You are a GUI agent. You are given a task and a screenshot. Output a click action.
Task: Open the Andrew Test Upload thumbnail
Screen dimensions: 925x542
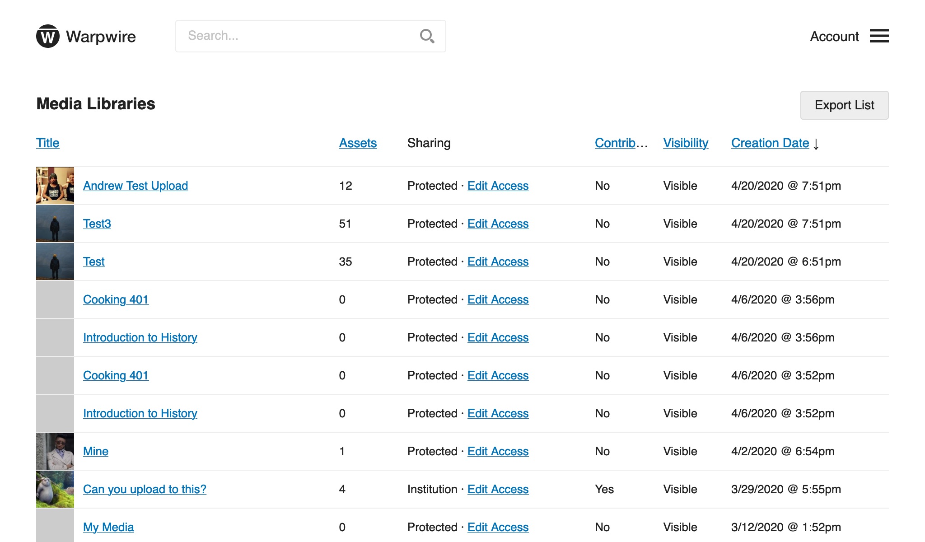coord(55,186)
